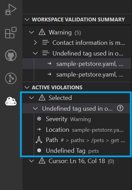Expand the Contact information is m... item
Image resolution: width=132 pixels, height=190 pixels.
click(35, 42)
